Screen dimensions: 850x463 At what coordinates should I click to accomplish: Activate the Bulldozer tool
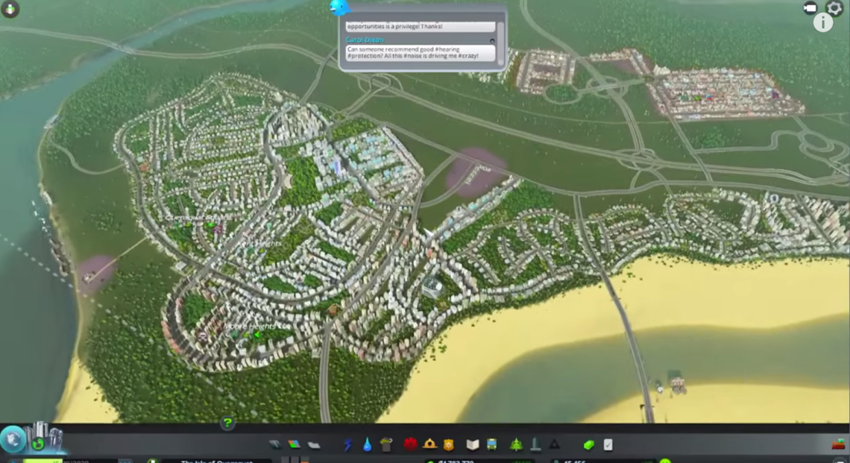point(839,444)
